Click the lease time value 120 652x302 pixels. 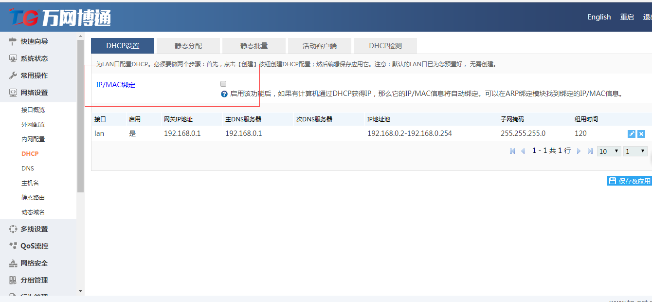(580, 133)
